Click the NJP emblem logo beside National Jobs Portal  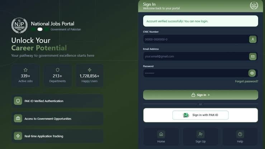click(x=19, y=25)
